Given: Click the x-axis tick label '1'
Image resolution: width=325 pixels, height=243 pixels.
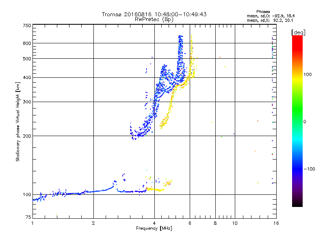Looking at the screenshot, I should pos(32,223).
